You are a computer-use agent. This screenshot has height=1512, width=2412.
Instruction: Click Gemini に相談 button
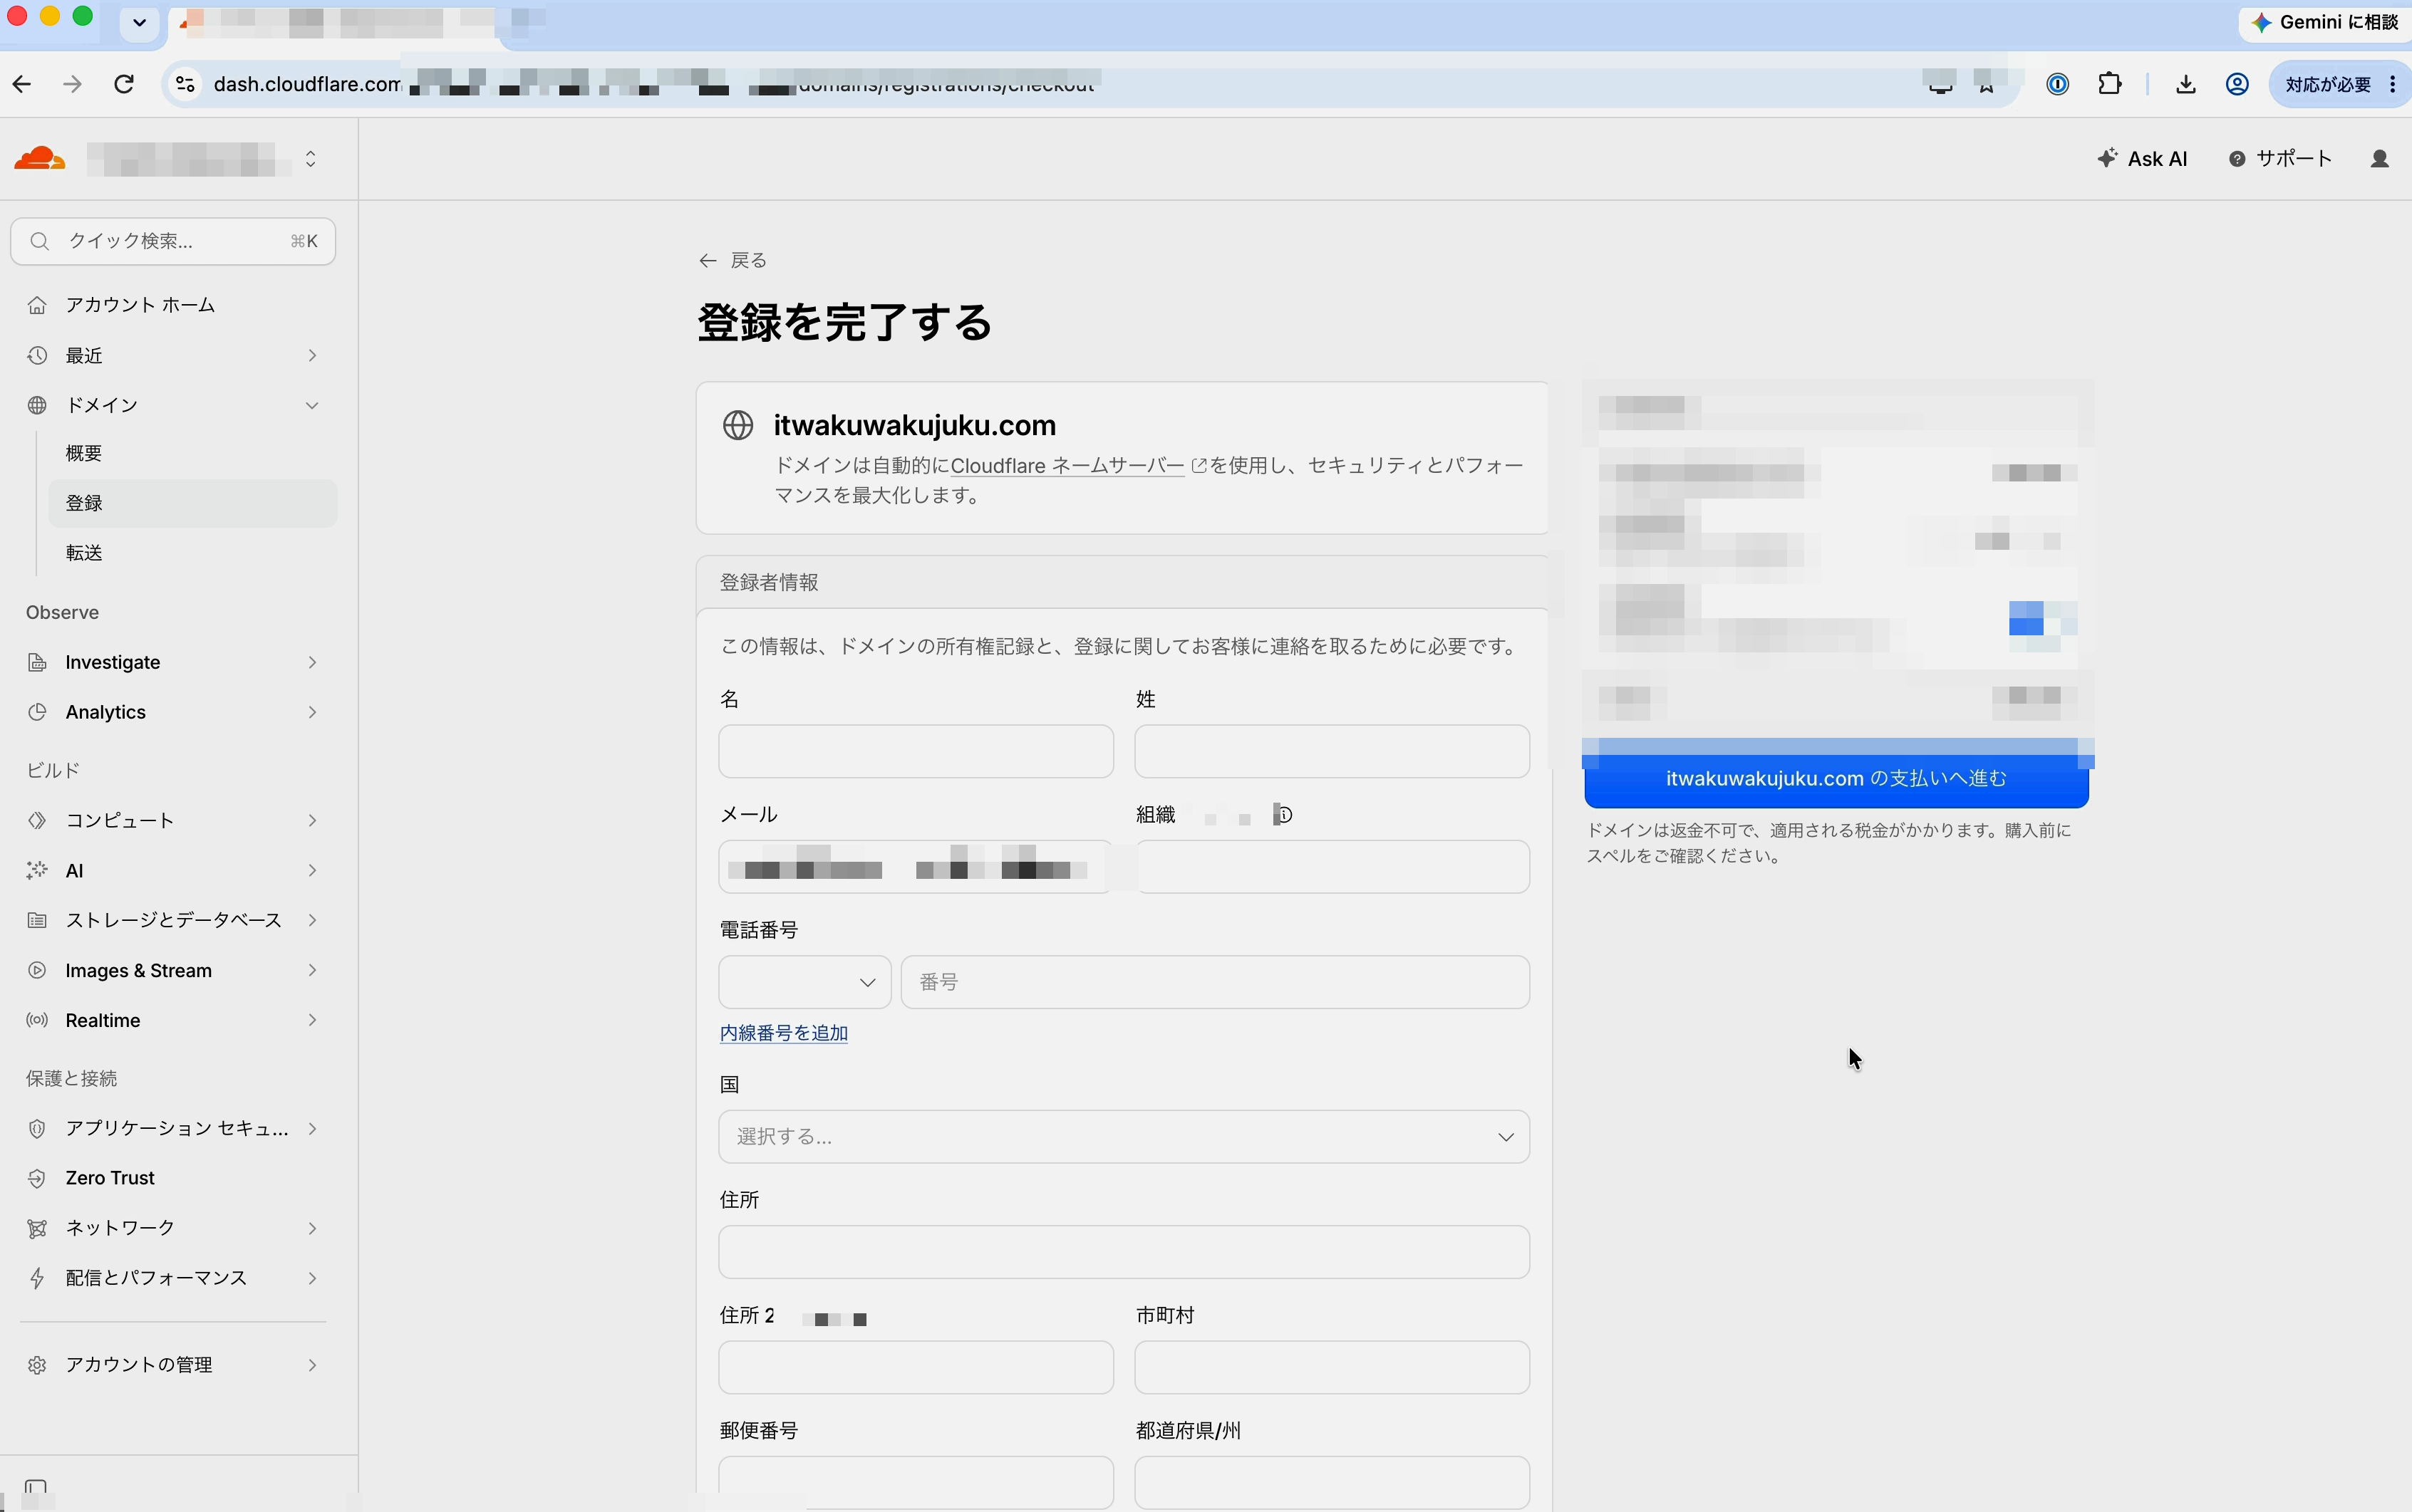[x=2325, y=22]
